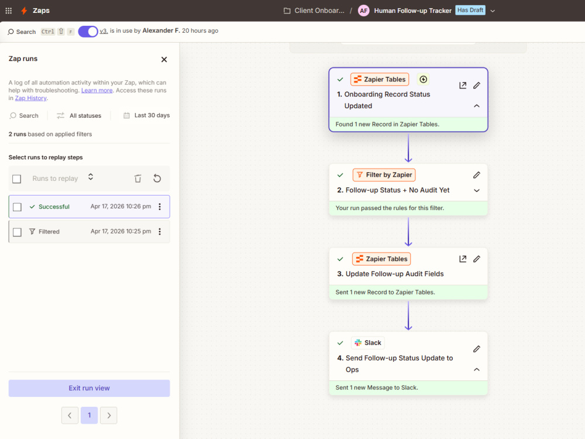The image size is (585, 439).
Task: Expand the Zap title dropdown chevron
Action: click(x=493, y=11)
